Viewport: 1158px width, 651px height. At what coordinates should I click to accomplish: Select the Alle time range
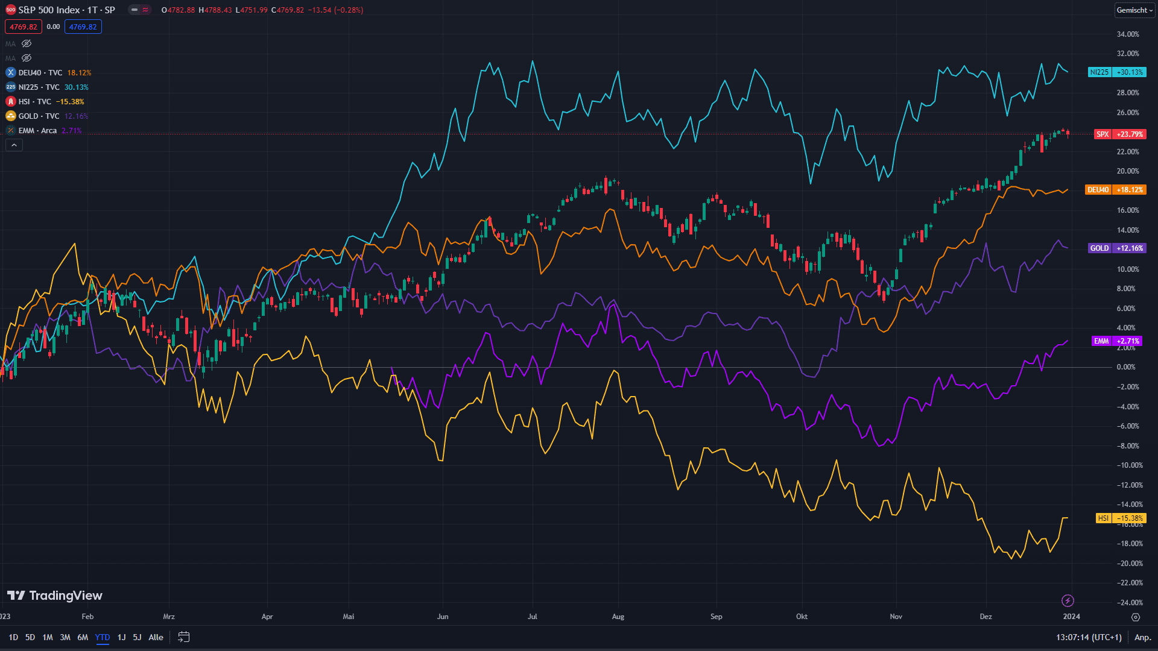point(156,637)
